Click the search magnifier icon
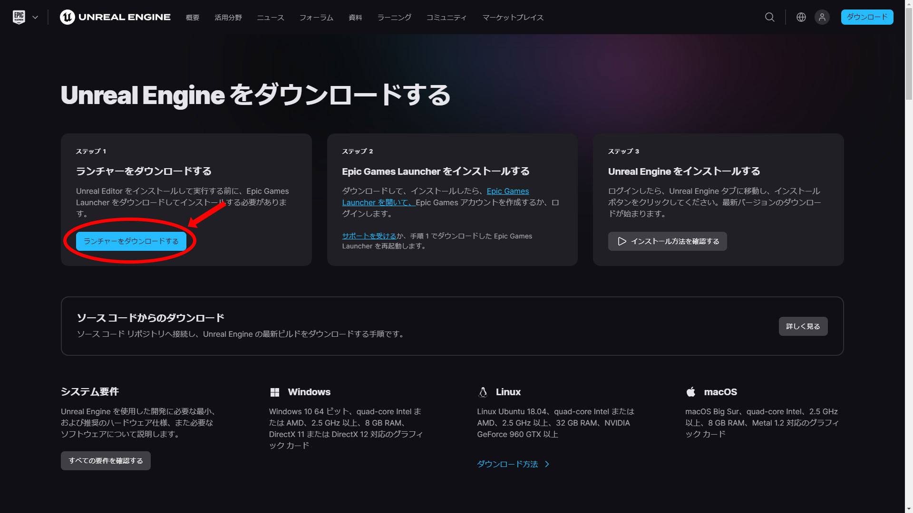The height and width of the screenshot is (513, 913). (770, 17)
